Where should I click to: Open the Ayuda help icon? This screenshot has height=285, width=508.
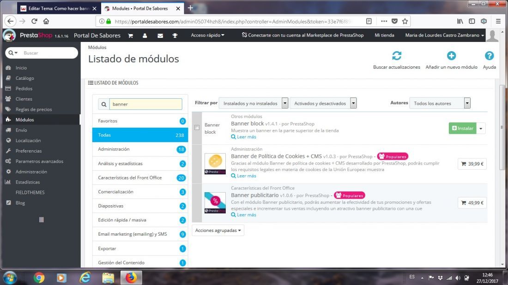[x=489, y=56]
